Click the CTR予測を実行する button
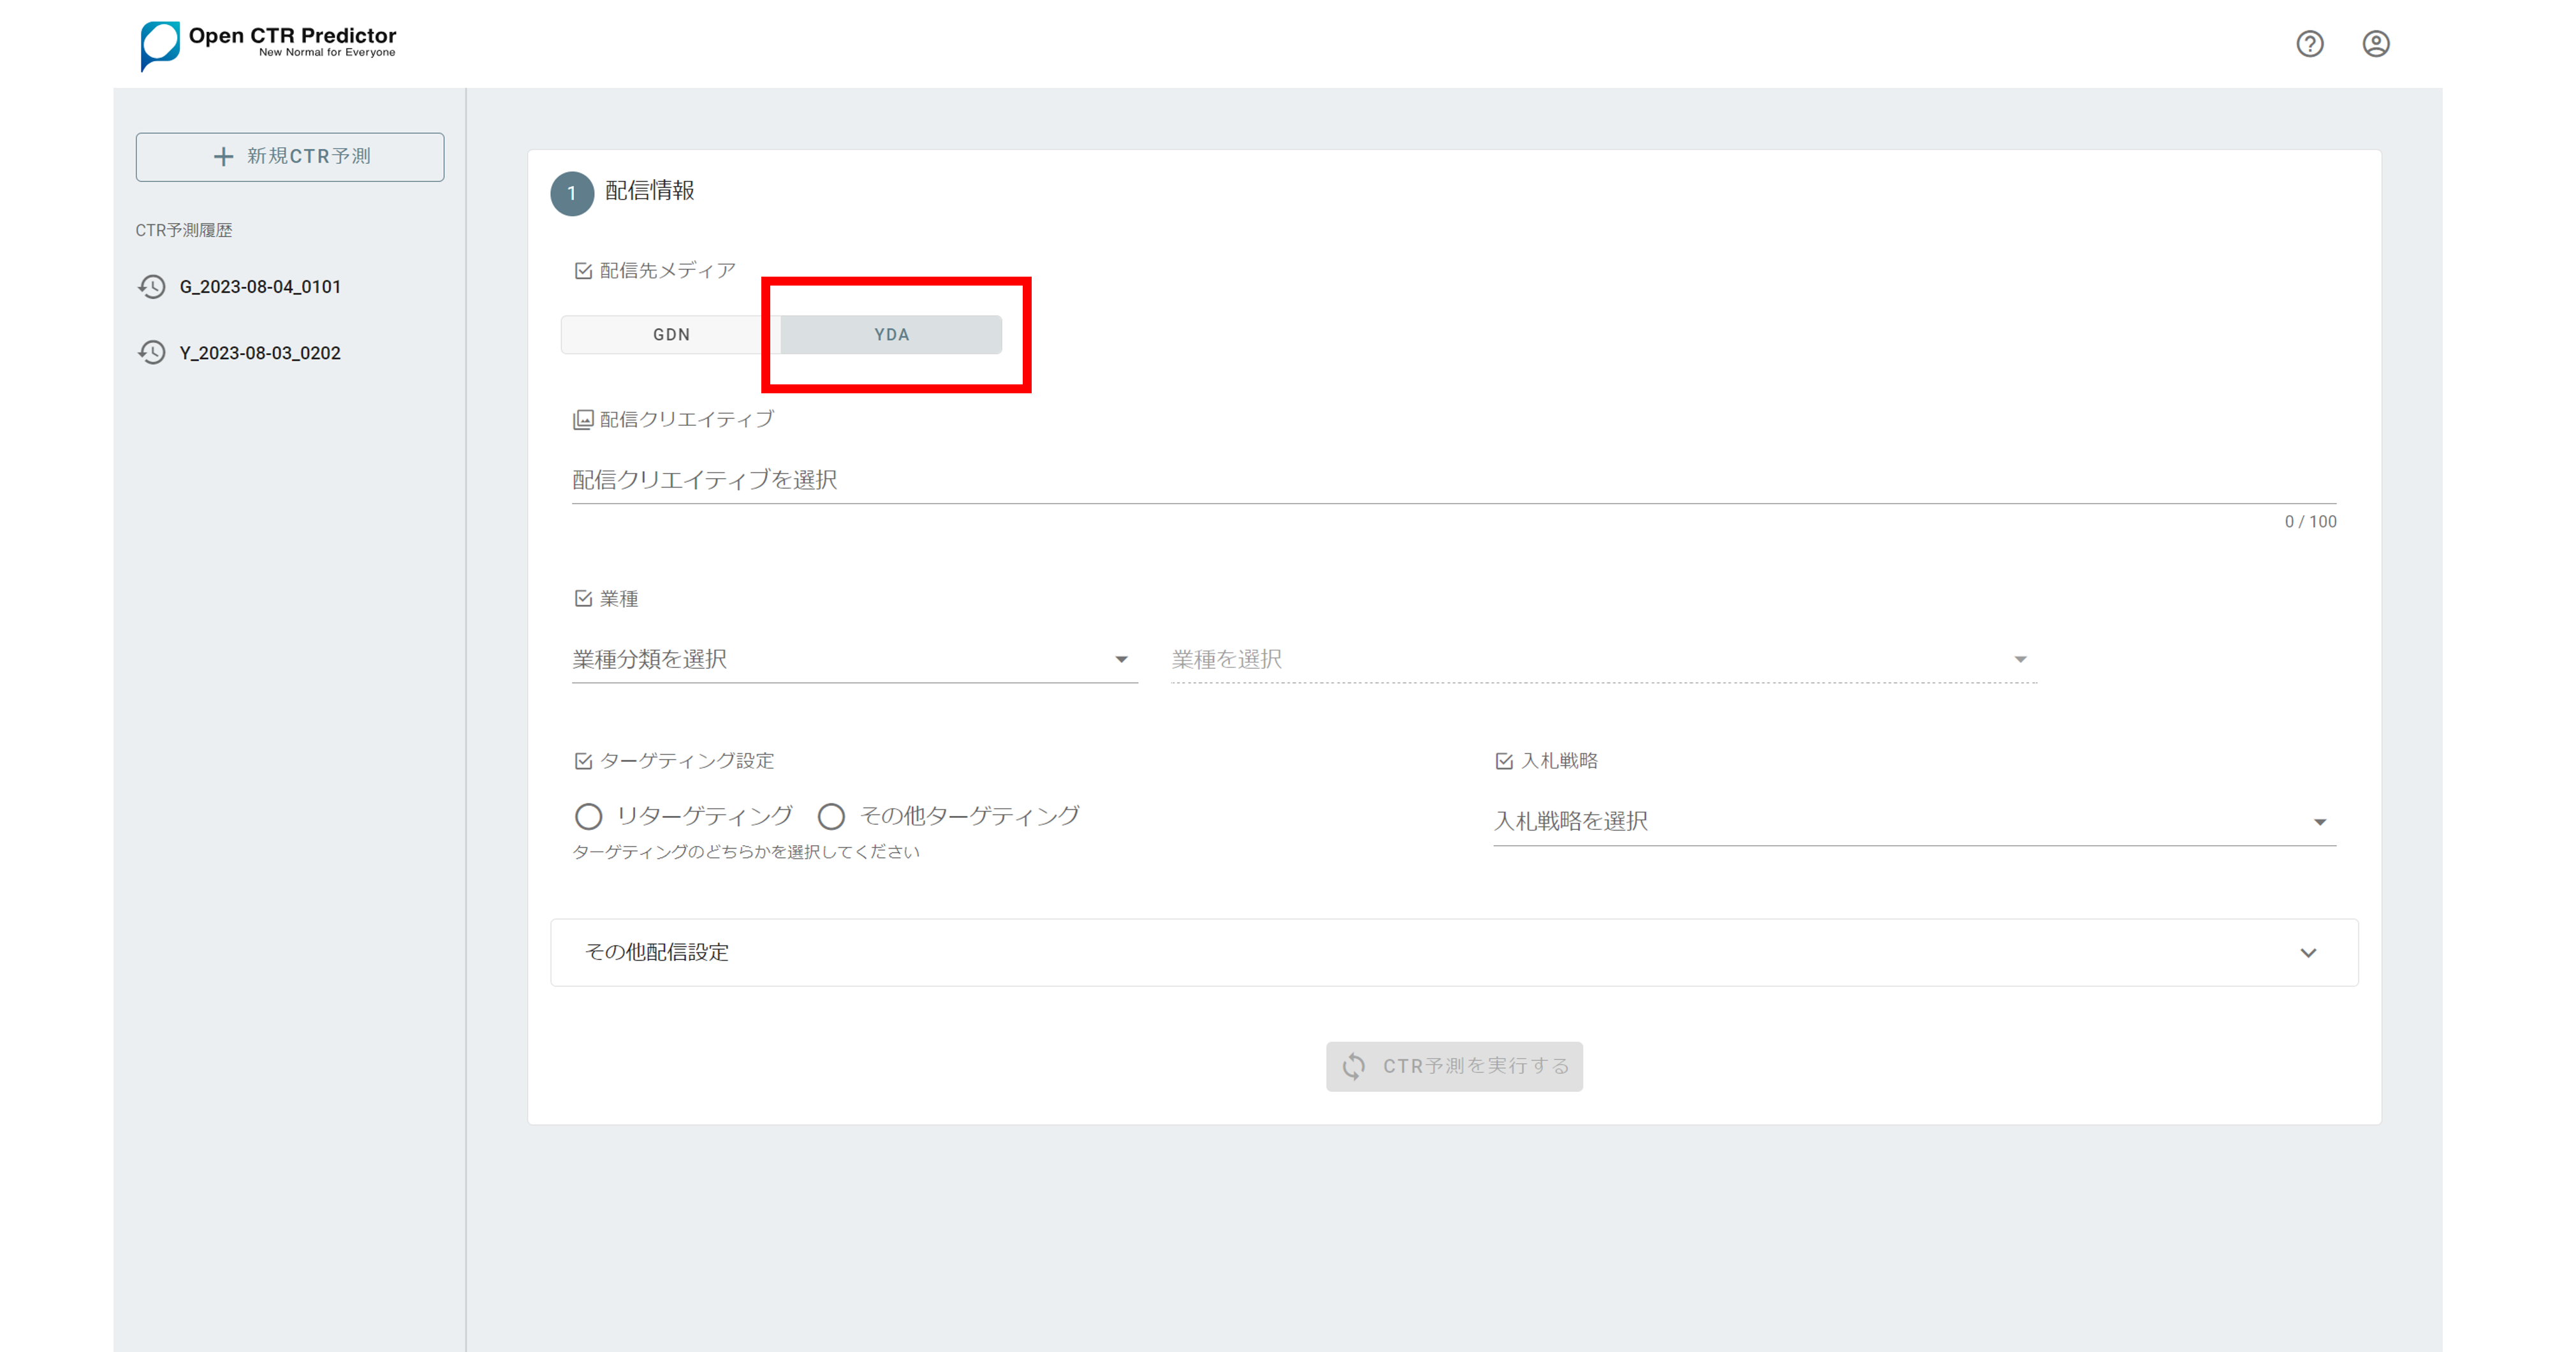2576x1352 pixels. click(1454, 1067)
